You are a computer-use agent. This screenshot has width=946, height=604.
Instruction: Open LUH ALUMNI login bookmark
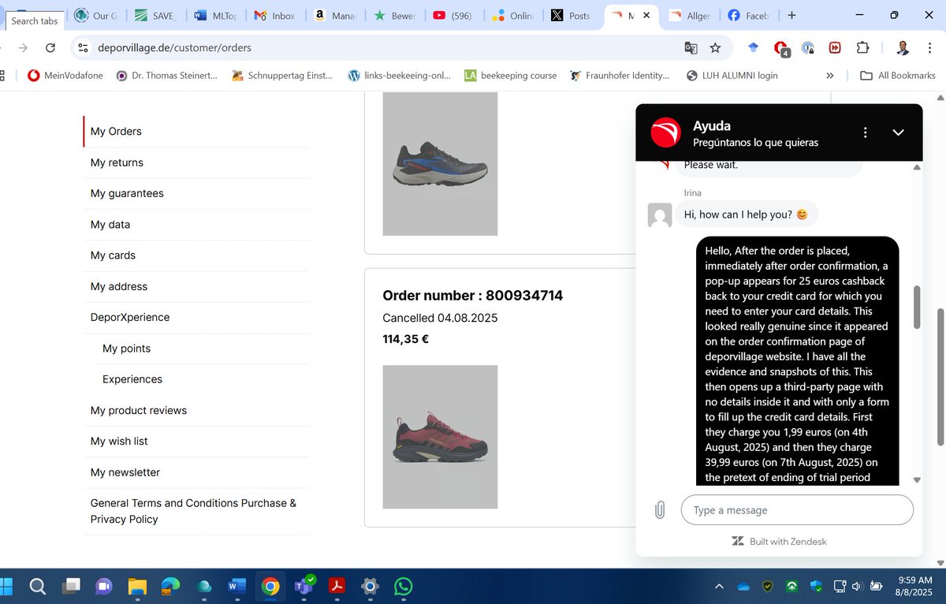(732, 76)
